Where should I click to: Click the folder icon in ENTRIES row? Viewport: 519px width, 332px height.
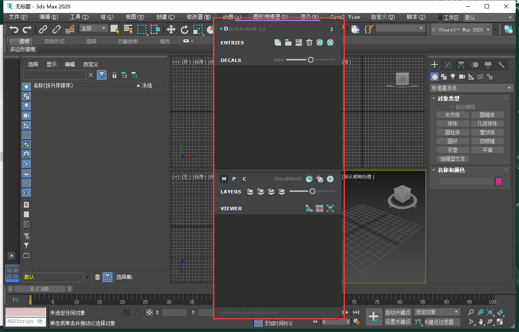point(288,42)
